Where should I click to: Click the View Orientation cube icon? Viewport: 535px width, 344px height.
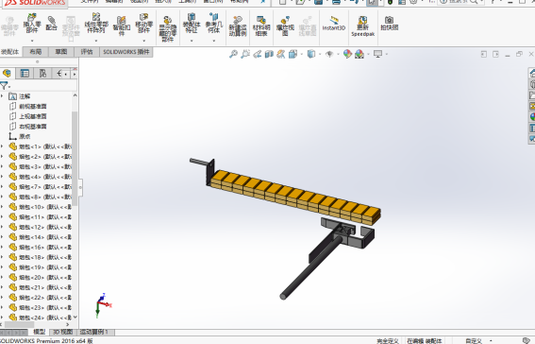point(293,54)
